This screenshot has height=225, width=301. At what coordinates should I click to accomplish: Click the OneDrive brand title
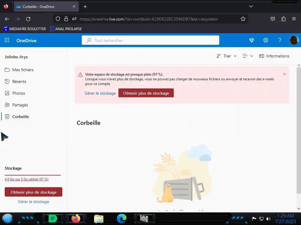tap(26, 40)
